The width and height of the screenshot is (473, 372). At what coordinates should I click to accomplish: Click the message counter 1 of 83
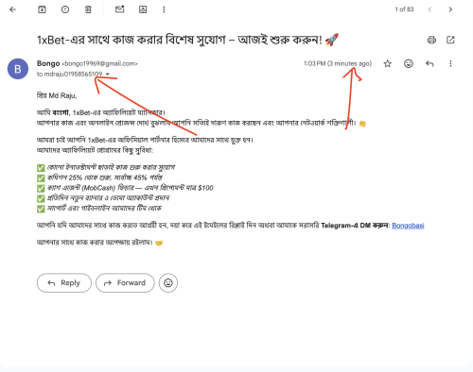click(404, 9)
